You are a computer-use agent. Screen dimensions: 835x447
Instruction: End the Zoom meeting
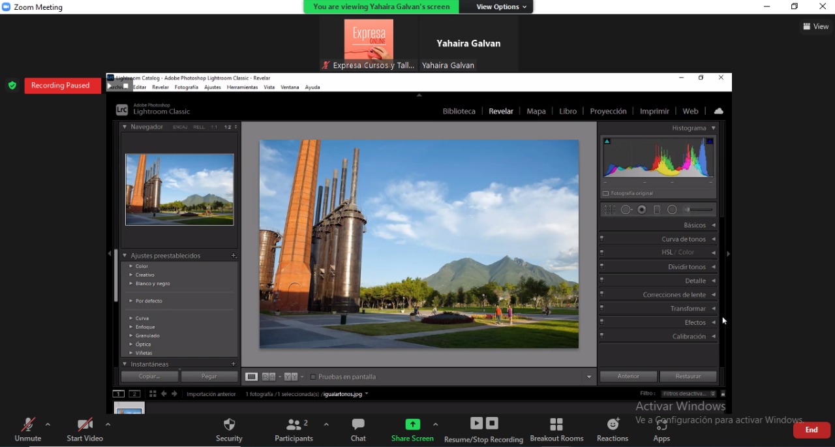click(812, 430)
